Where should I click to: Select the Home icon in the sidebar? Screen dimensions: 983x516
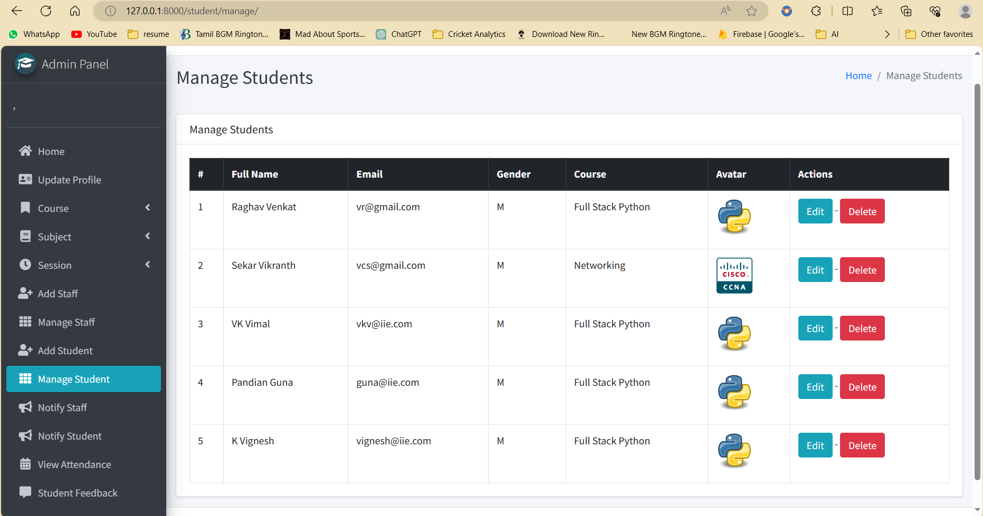[x=25, y=151]
